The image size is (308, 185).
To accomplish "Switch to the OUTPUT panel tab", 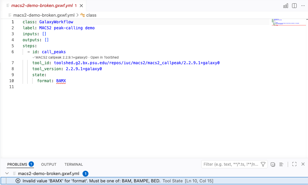I will (49, 164).
